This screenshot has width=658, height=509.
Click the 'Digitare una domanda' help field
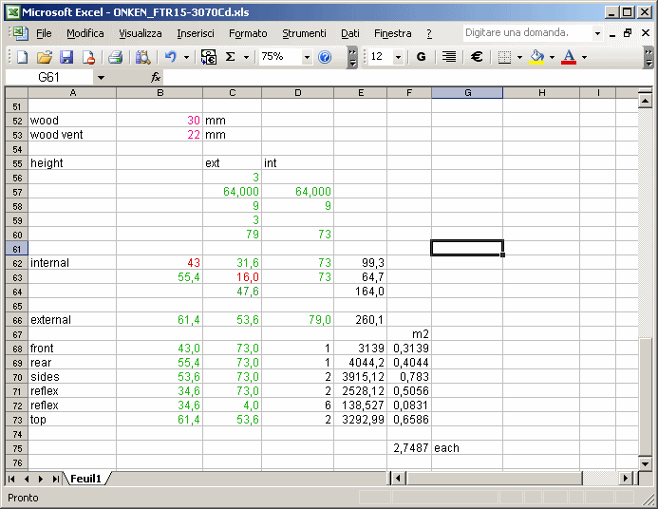[526, 32]
